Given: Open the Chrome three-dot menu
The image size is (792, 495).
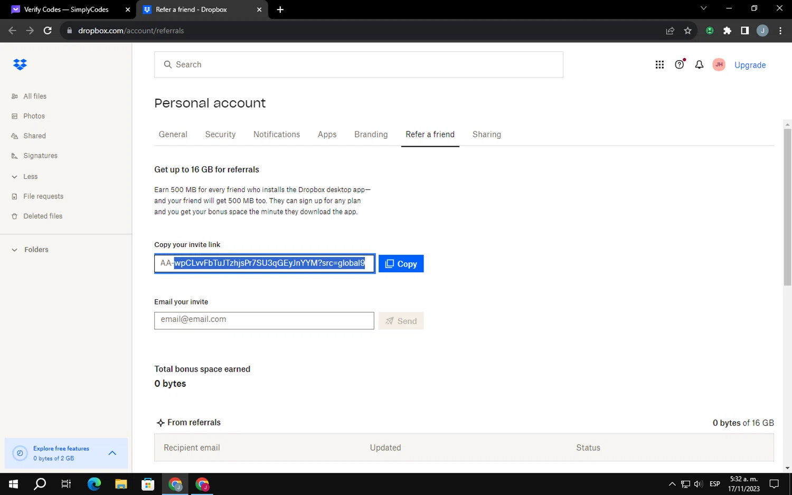Looking at the screenshot, I should [x=780, y=31].
